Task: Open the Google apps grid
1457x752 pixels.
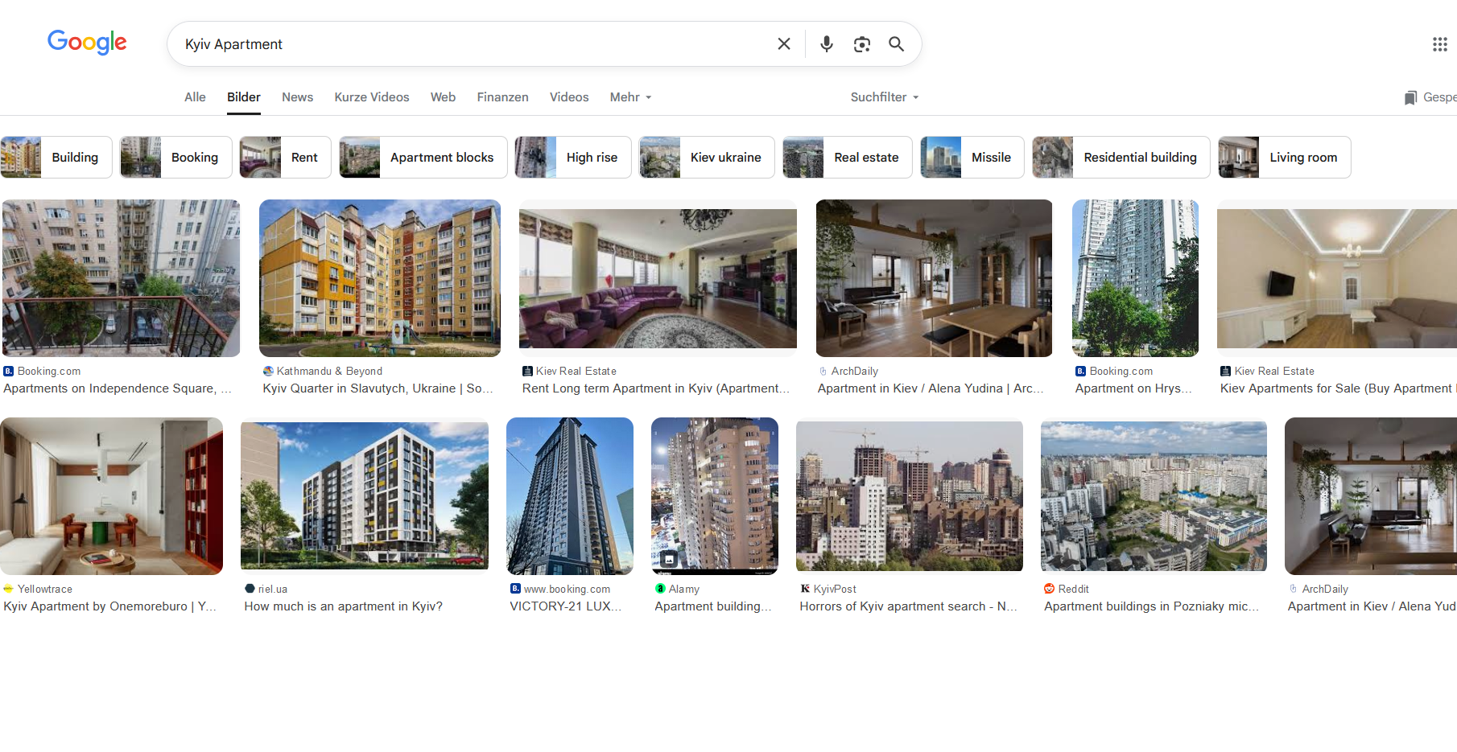Action: (1439, 44)
